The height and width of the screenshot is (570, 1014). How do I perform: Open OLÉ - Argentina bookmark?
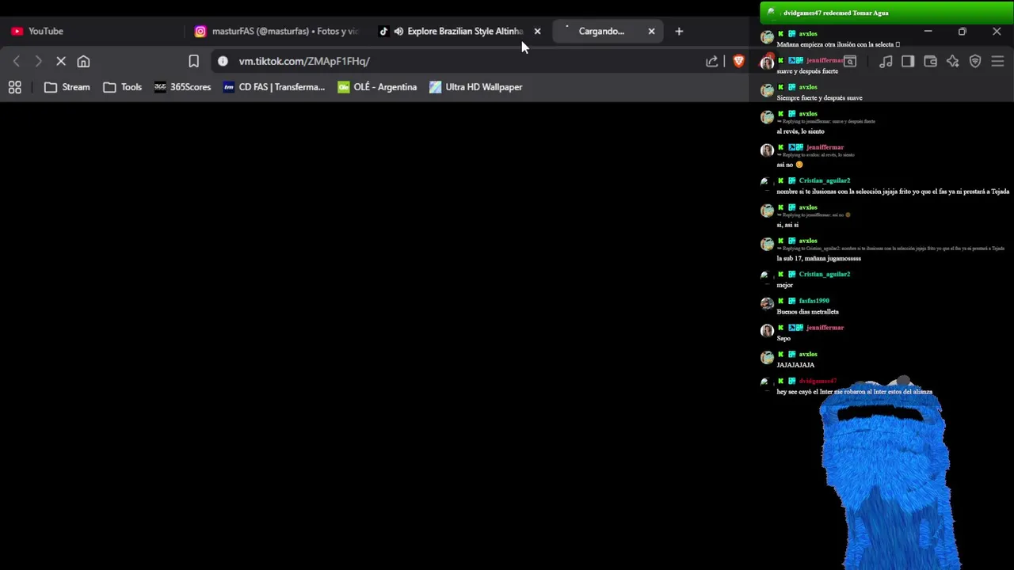click(377, 87)
